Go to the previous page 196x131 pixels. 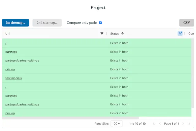coord(160,124)
